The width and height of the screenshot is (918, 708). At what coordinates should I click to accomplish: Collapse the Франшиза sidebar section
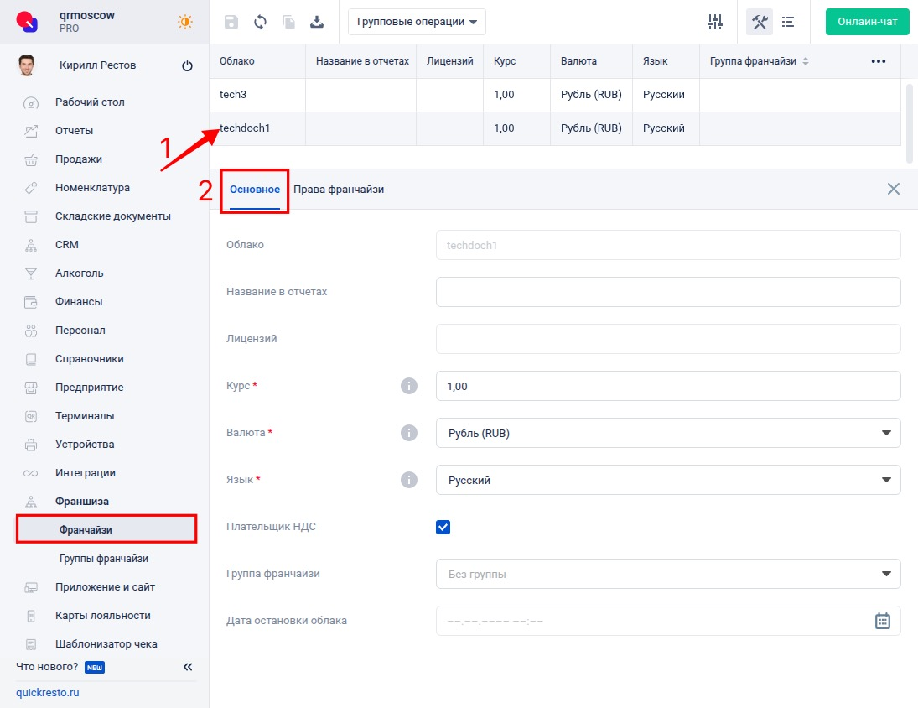(x=82, y=502)
